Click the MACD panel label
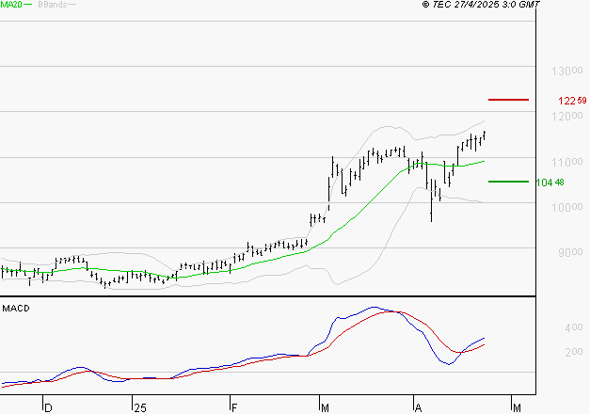This screenshot has height=414, width=590. coord(16,309)
